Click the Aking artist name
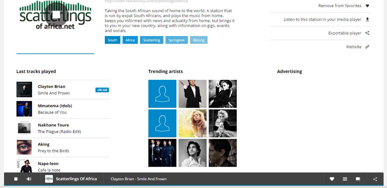This screenshot has height=188, width=387. (44, 144)
